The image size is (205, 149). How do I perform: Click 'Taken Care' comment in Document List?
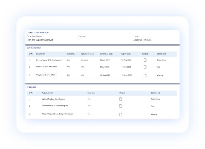tap(161, 60)
